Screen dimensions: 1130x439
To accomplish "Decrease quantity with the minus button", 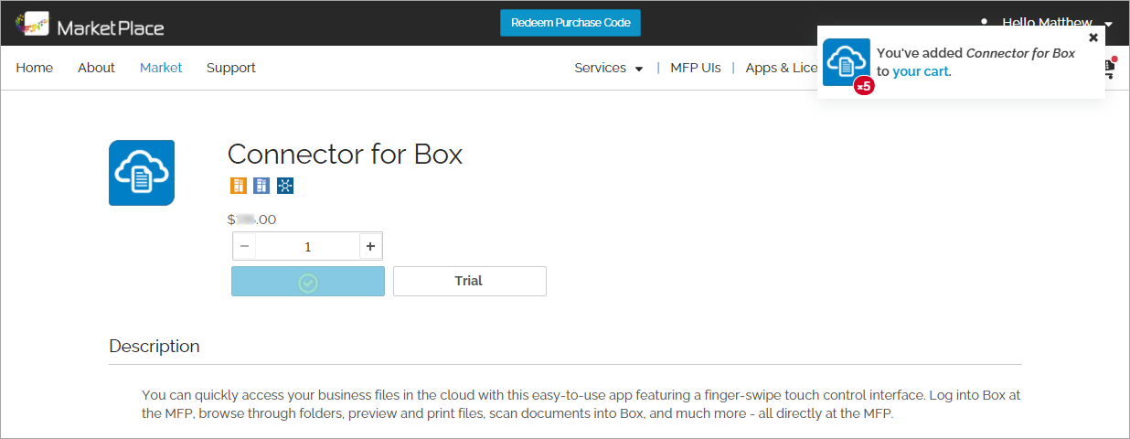I will tap(244, 246).
